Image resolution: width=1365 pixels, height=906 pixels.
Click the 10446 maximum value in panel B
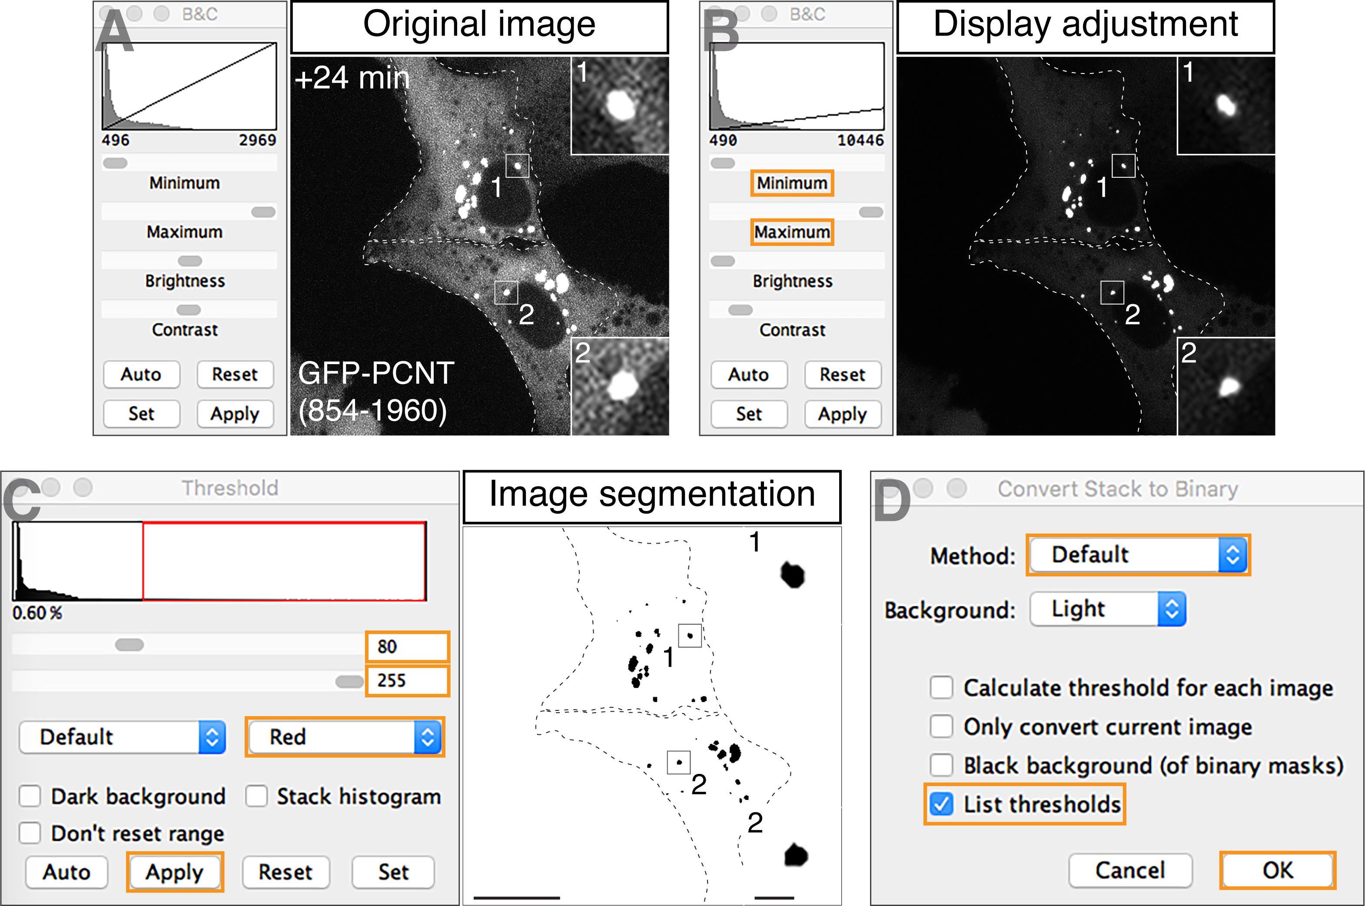(860, 140)
